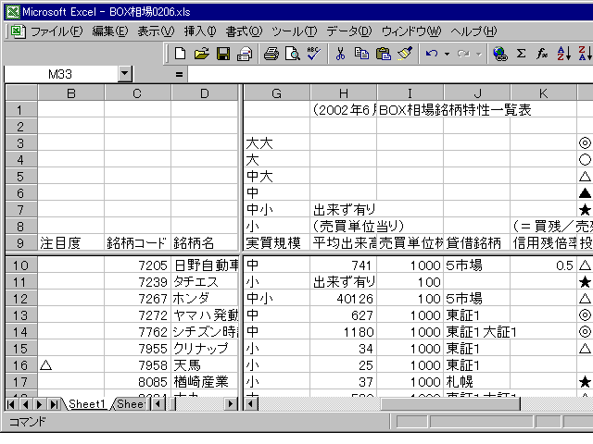Click the Edit Formula equals button
593x444 pixels.
[179, 74]
